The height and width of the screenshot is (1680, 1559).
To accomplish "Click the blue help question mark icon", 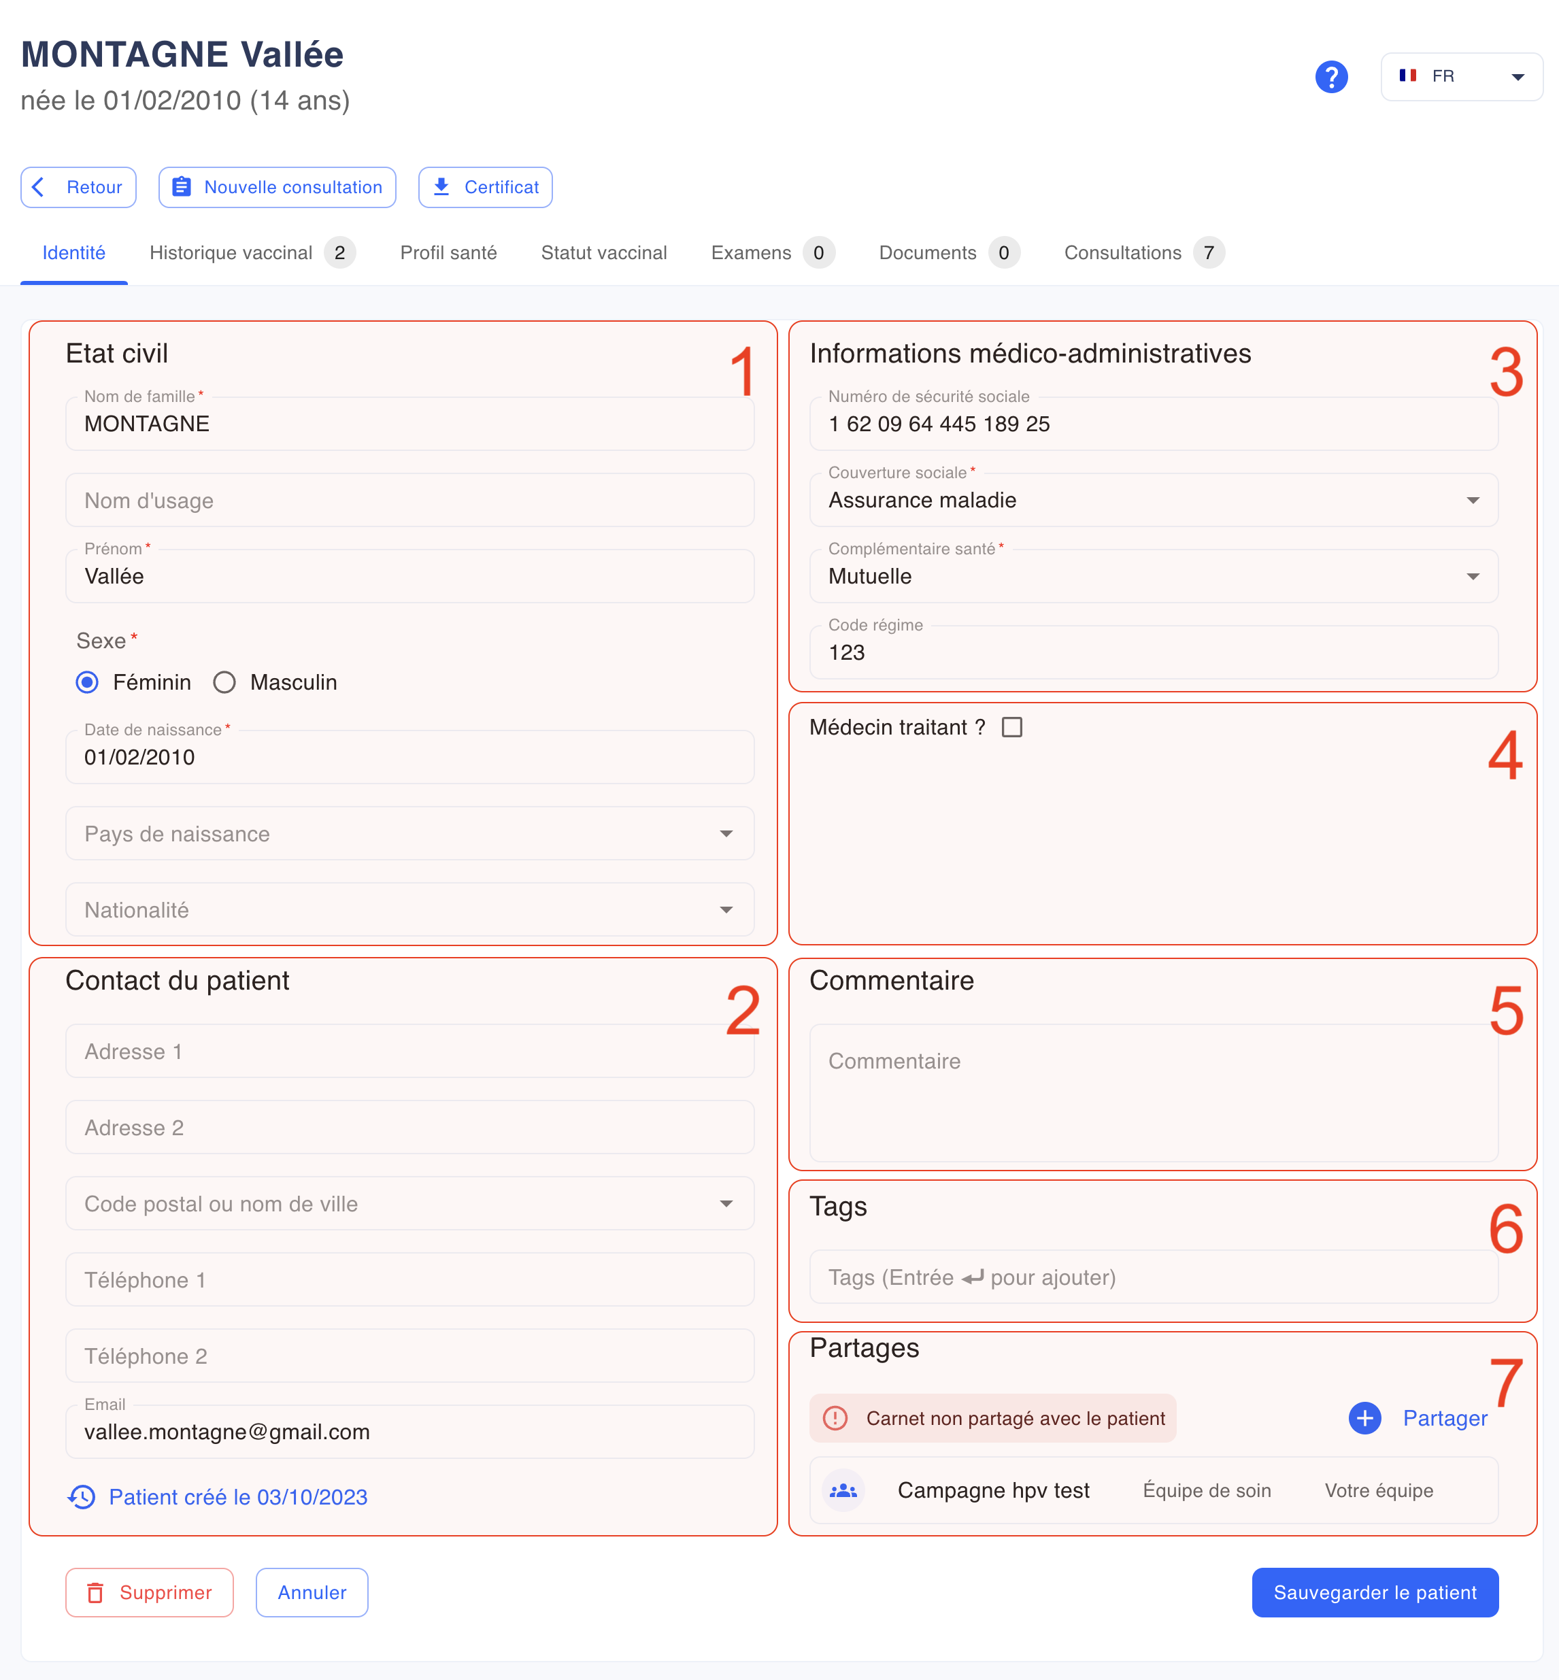I will click(1330, 77).
